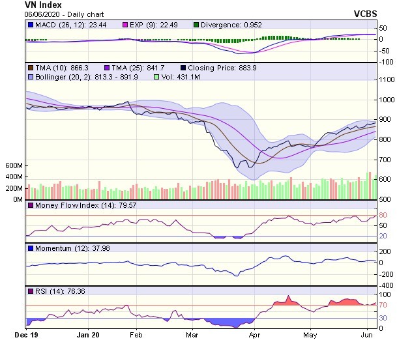This screenshot has height=342, width=397.
Task: Click the Money Flow Index legend square
Action: coord(30,206)
